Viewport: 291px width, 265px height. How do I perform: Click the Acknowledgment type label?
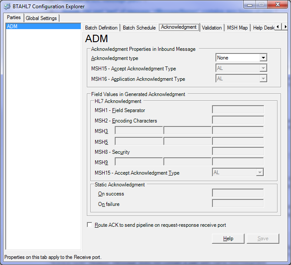pos(115,58)
